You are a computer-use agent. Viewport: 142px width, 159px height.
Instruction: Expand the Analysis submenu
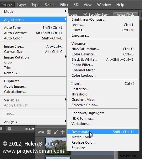tap(34, 122)
